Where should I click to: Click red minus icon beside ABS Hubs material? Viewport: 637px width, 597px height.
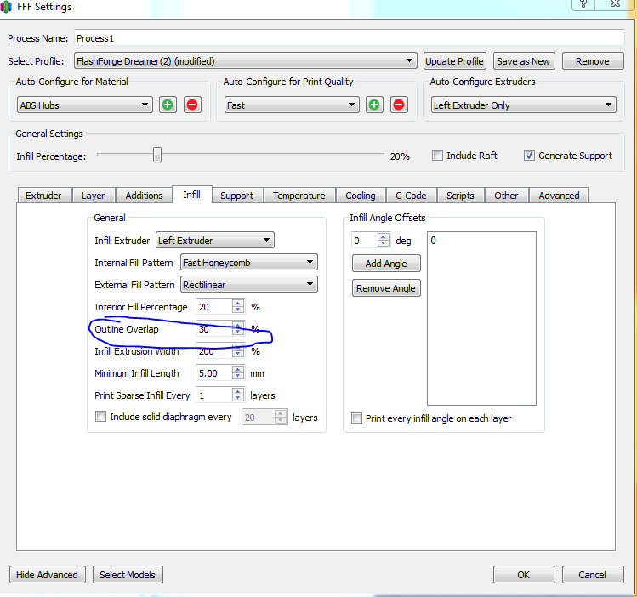(x=192, y=105)
